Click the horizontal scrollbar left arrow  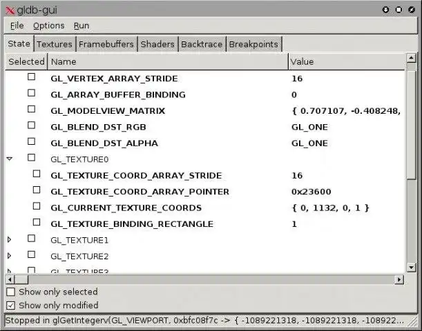[10, 280]
